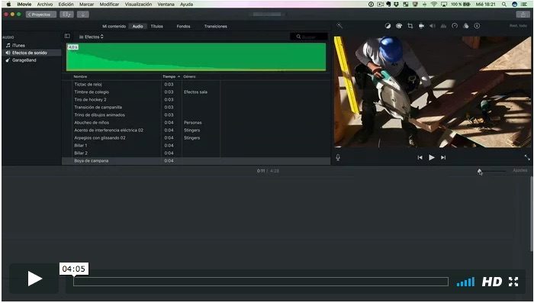Switch to the Audio tab

coord(137,26)
